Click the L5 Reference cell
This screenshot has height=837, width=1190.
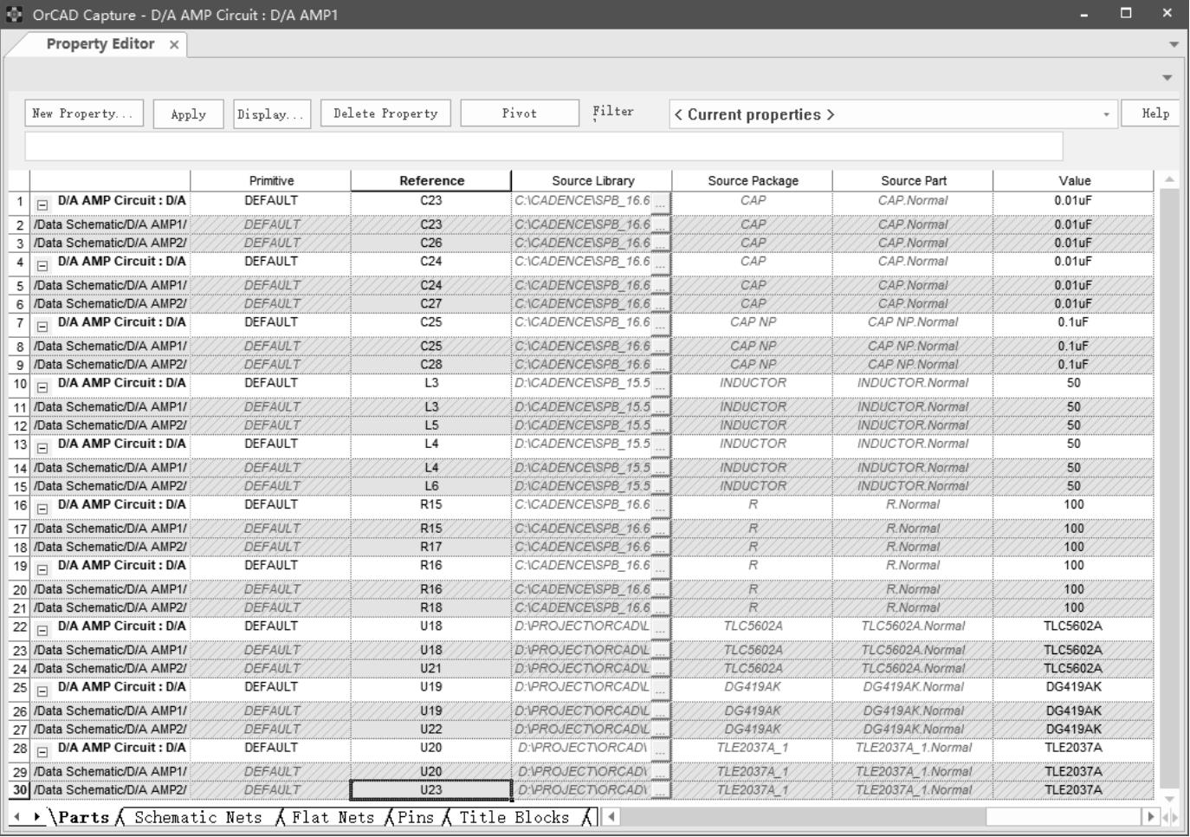431,425
